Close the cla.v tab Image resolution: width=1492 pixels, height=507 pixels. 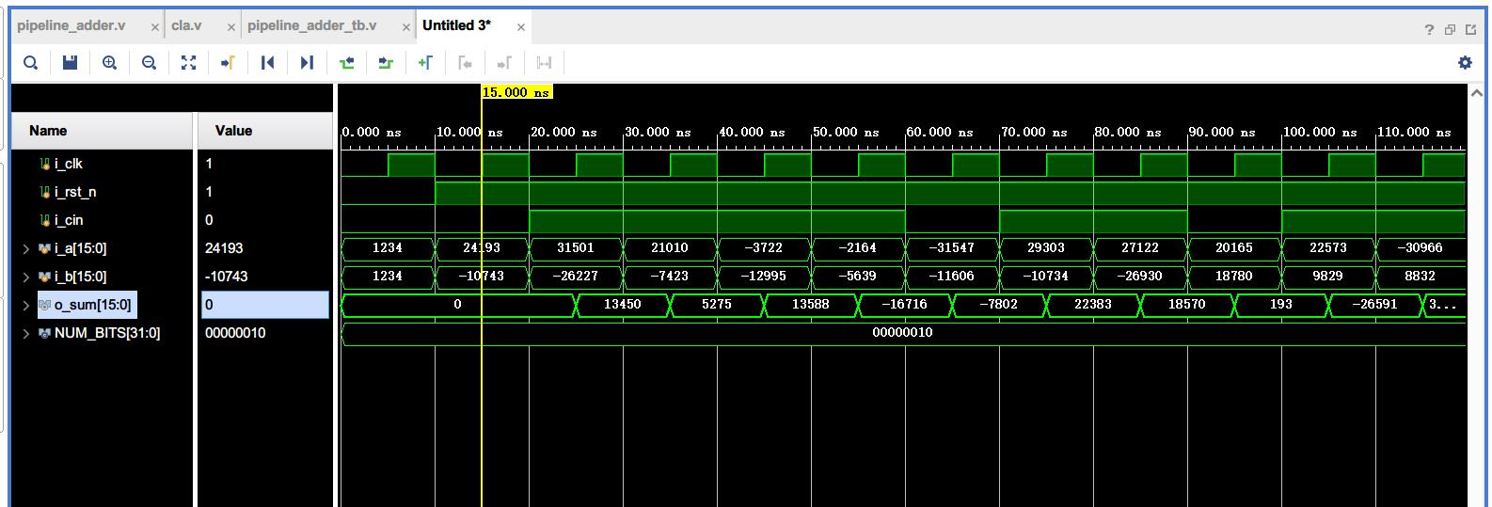click(230, 27)
